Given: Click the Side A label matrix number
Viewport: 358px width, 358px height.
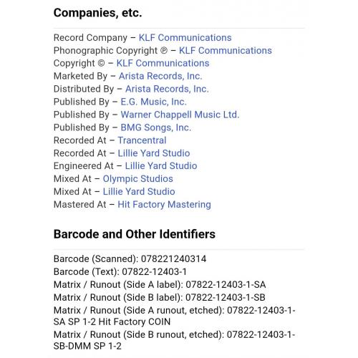Looking at the screenshot, I should tap(226, 285).
